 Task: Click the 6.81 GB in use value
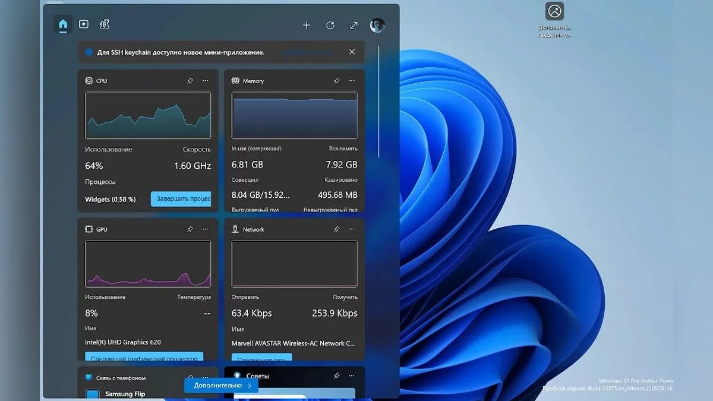click(247, 165)
